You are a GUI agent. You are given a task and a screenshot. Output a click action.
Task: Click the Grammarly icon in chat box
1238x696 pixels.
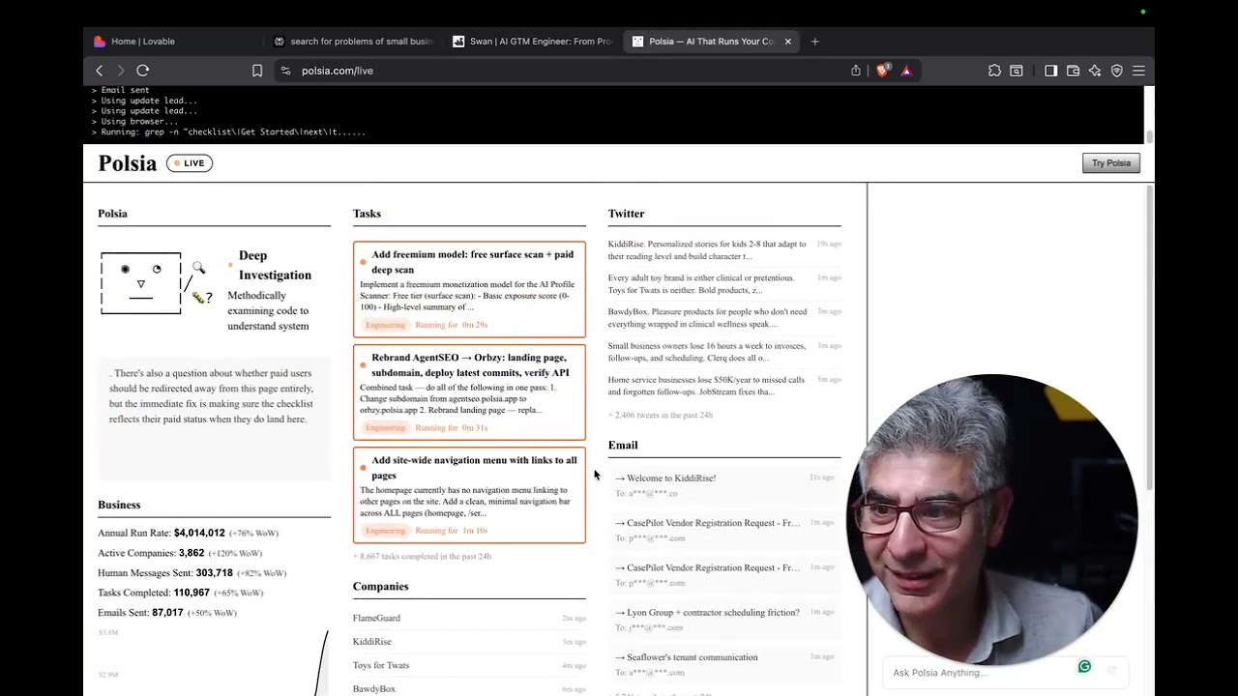[1084, 666]
